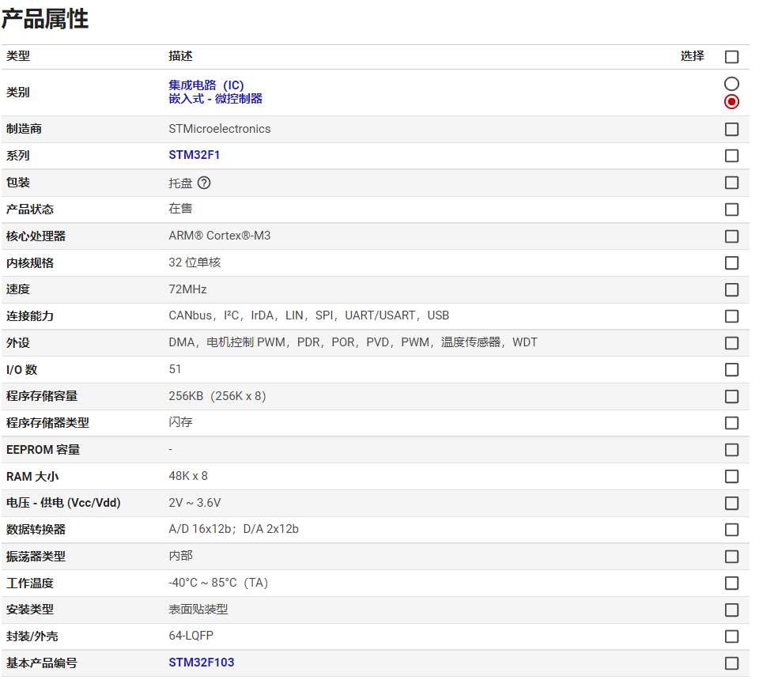Check the 工作温度 row checkbox
This screenshot has width=763, height=691.
[x=731, y=583]
